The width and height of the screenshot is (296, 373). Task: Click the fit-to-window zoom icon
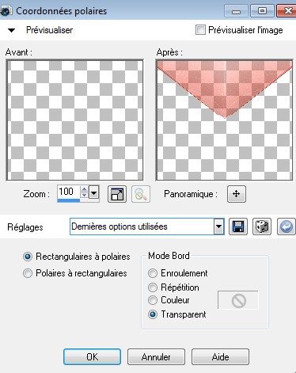point(117,194)
